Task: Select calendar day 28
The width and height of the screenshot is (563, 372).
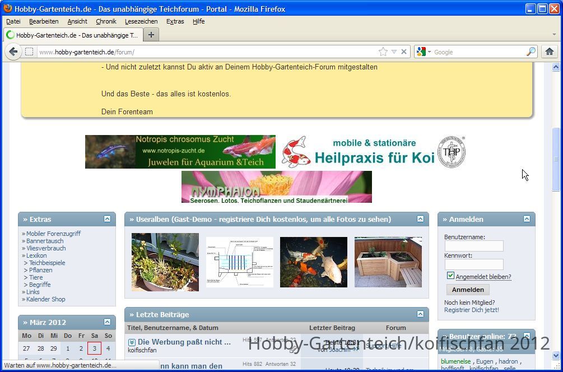Action: pos(40,348)
